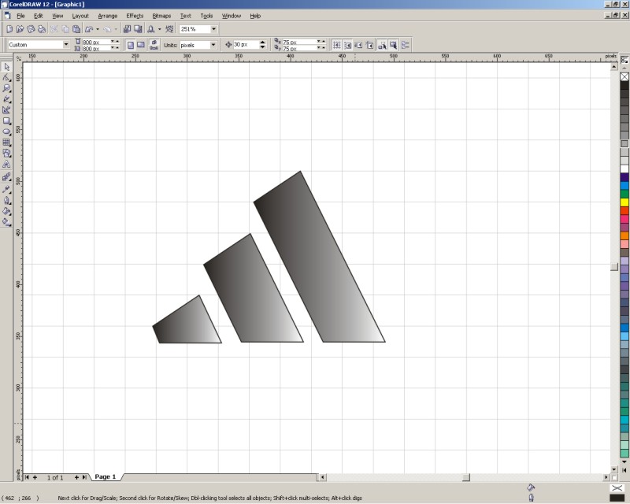Activate the Zoom tool in toolbox
The width and height of the screenshot is (630, 504).
6,88
